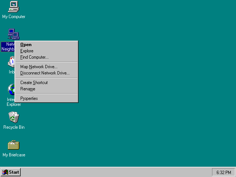This screenshot has height=177, width=236.
Task: Click the My Briefcase label text
Action: point(14,155)
